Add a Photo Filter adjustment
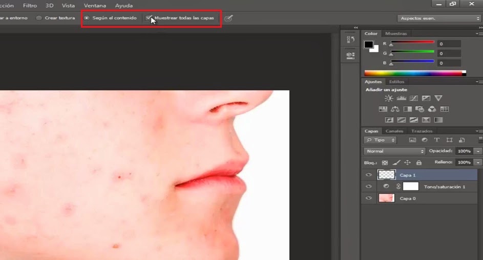This screenshot has height=260, width=483. point(419,109)
